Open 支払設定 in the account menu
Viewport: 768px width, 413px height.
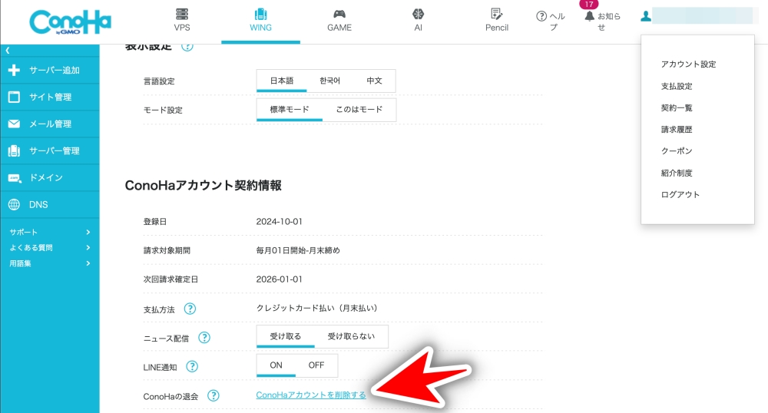tap(677, 87)
